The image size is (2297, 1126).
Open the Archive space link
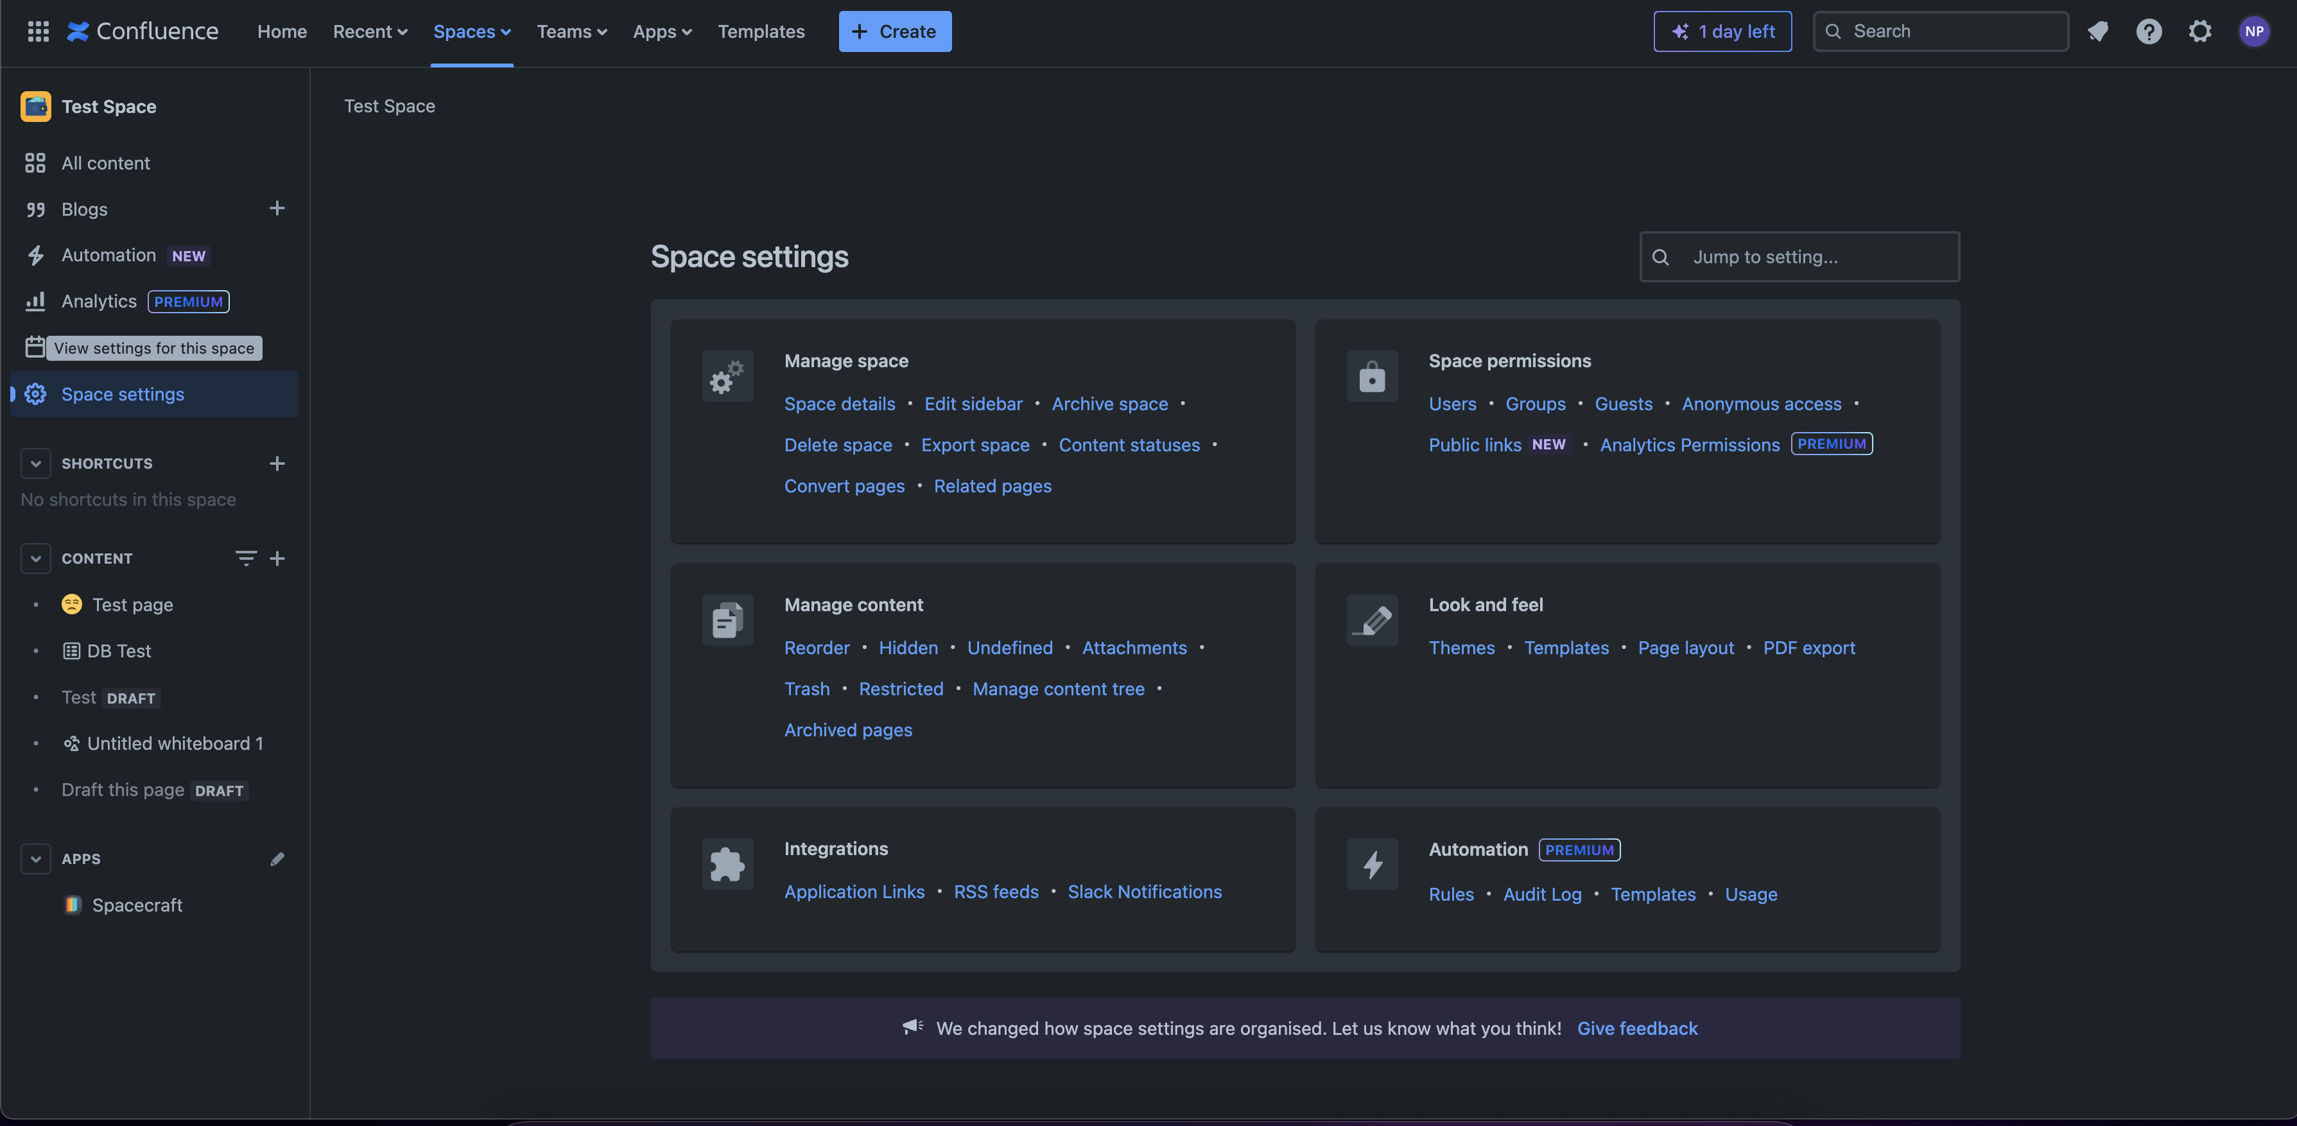1109,404
